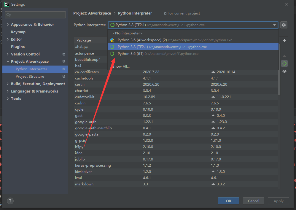Open Plugins settings page
This screenshot has width=296, height=210.
pos(18,47)
